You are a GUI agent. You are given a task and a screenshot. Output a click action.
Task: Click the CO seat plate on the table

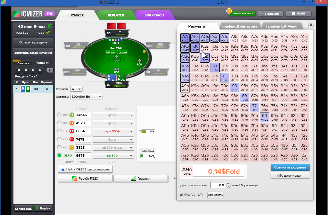pyautogui.click(x=117, y=33)
